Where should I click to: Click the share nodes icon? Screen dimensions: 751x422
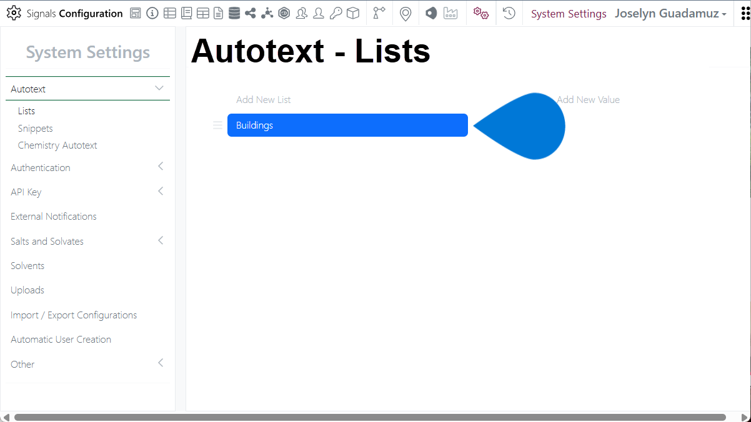[251, 13]
